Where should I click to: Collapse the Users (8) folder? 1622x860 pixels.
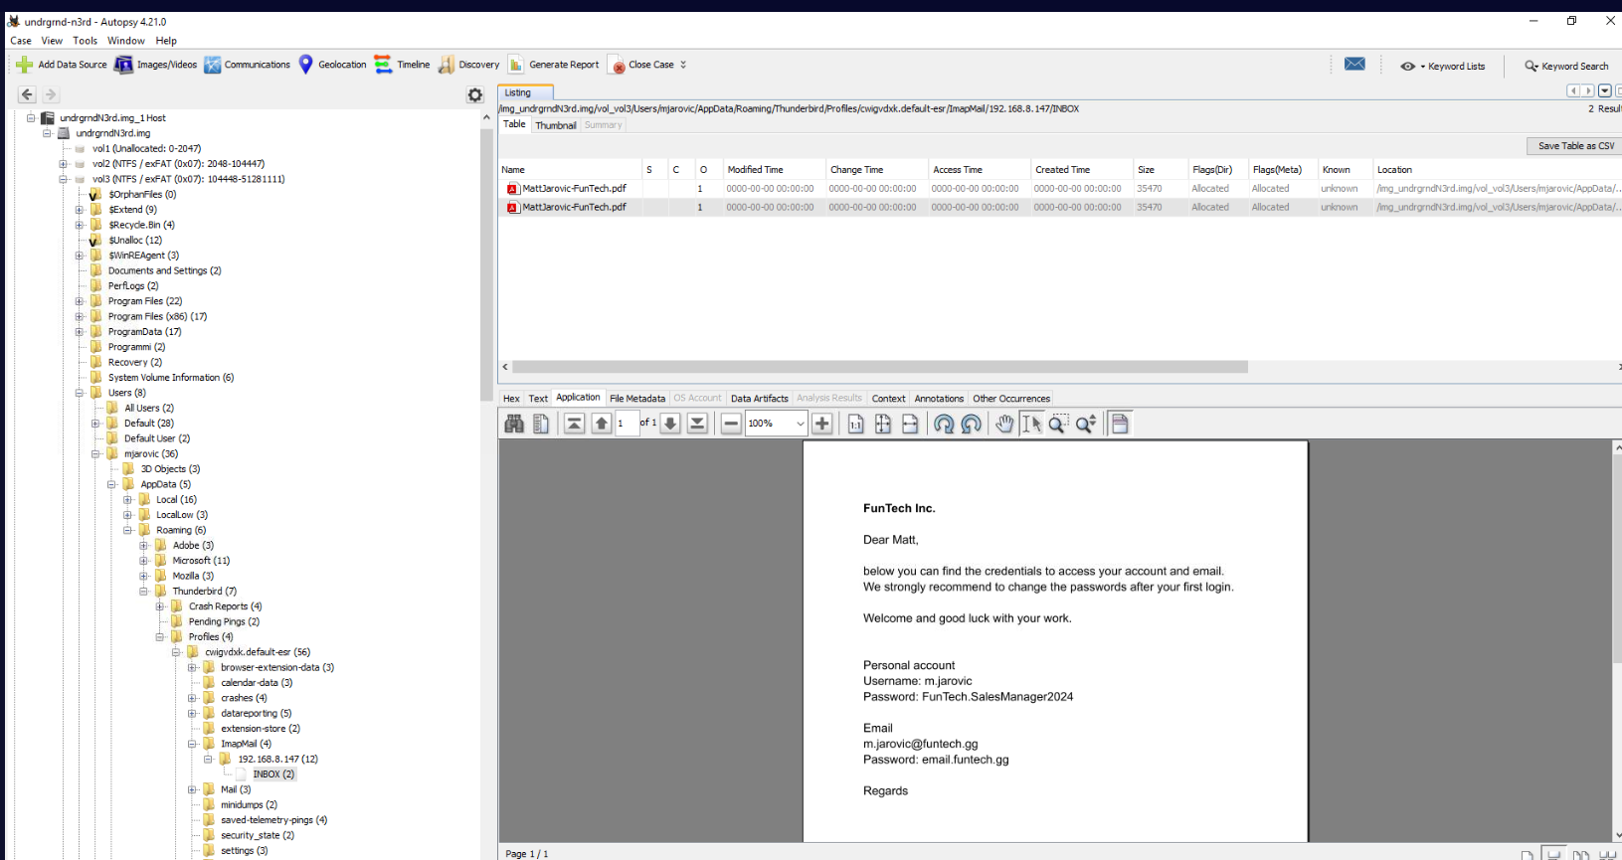point(80,393)
